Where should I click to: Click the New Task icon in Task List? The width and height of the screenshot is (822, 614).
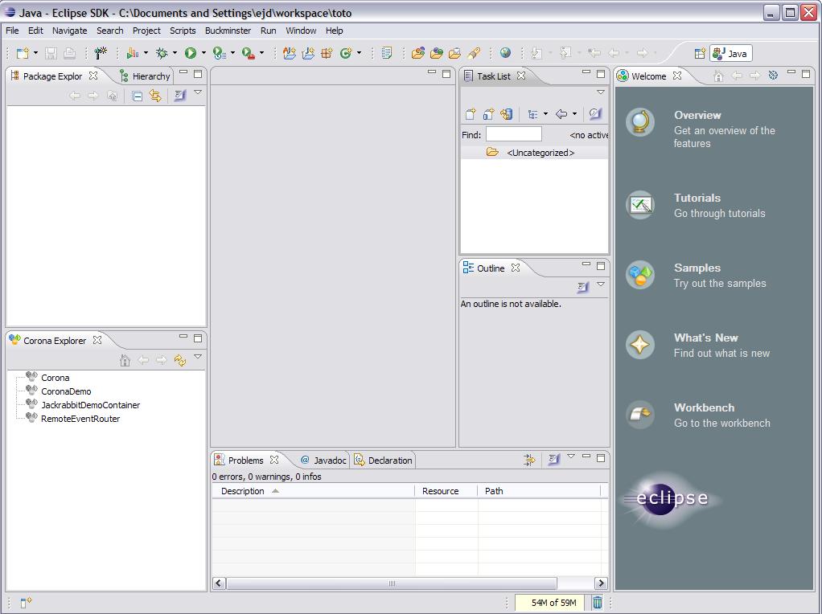pos(471,113)
